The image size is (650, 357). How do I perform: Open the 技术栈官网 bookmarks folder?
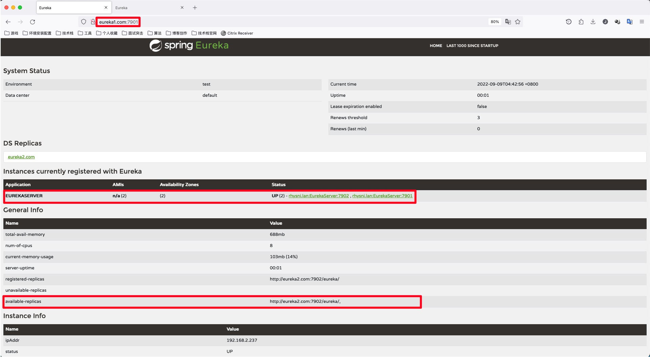click(204, 33)
